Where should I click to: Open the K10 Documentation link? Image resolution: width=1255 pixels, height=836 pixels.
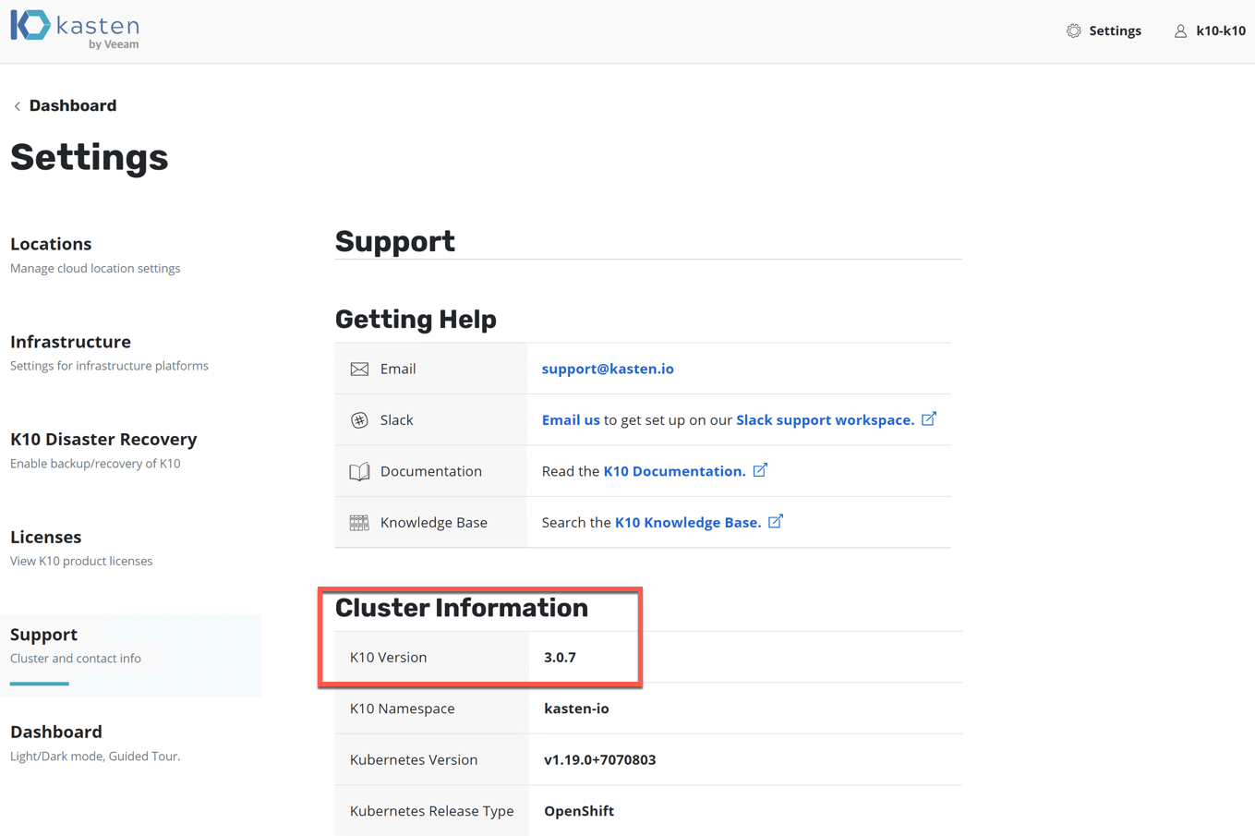[674, 471]
